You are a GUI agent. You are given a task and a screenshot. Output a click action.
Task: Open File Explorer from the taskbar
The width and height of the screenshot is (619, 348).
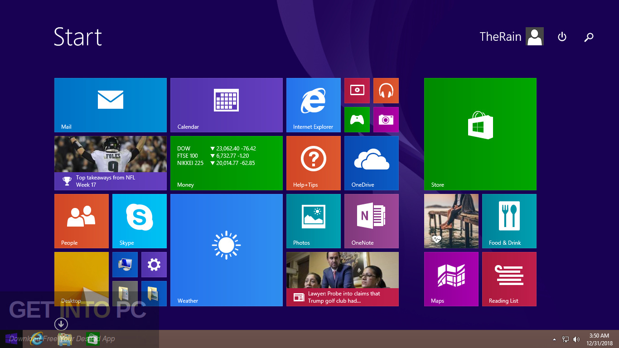click(65, 339)
